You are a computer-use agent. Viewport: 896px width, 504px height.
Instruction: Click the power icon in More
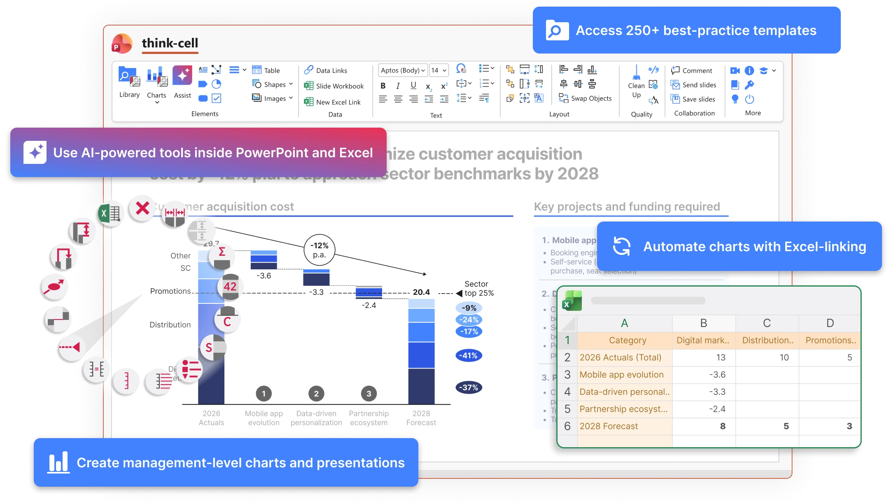[749, 99]
